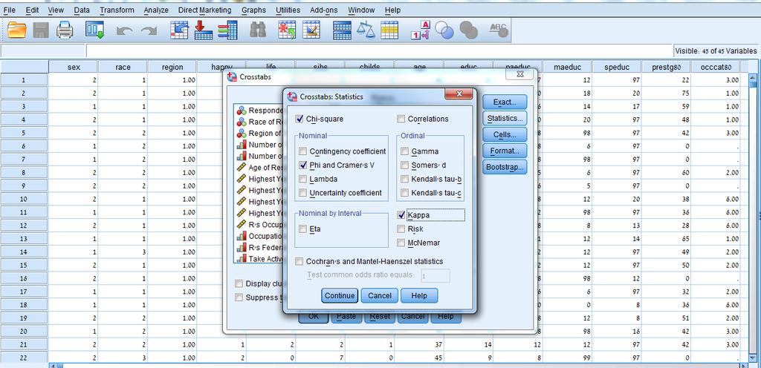Image resolution: width=761 pixels, height=368 pixels.
Task: Click the Format... button in Crosstabs
Action: pos(505,151)
